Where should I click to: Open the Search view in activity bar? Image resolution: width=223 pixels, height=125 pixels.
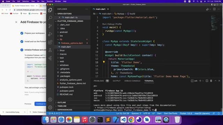click(x=50, y=18)
